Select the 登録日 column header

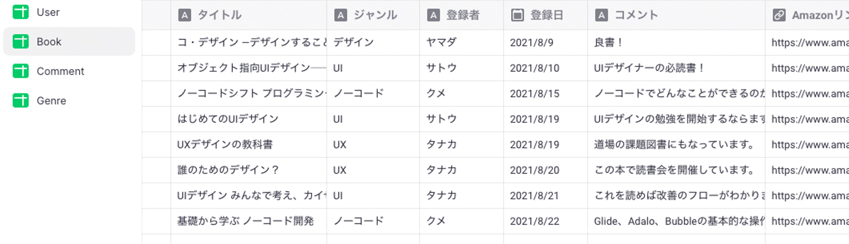point(546,15)
